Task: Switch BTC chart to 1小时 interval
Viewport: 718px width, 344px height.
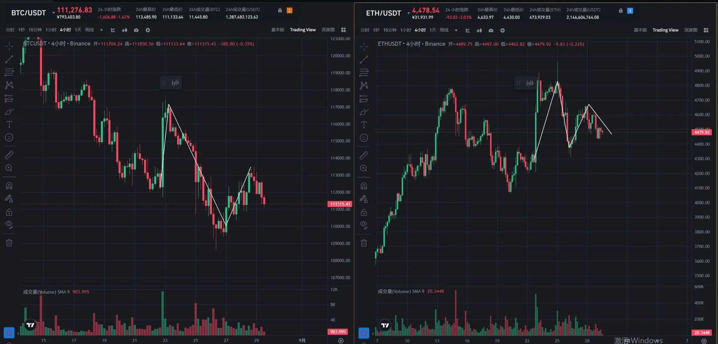Action: pos(51,30)
